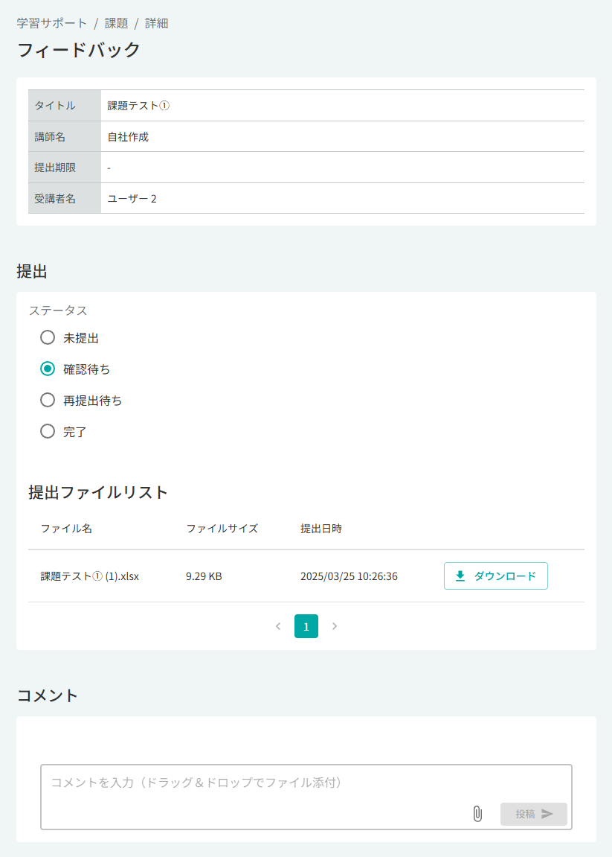Open 課題 breadcrumb link

pos(116,23)
